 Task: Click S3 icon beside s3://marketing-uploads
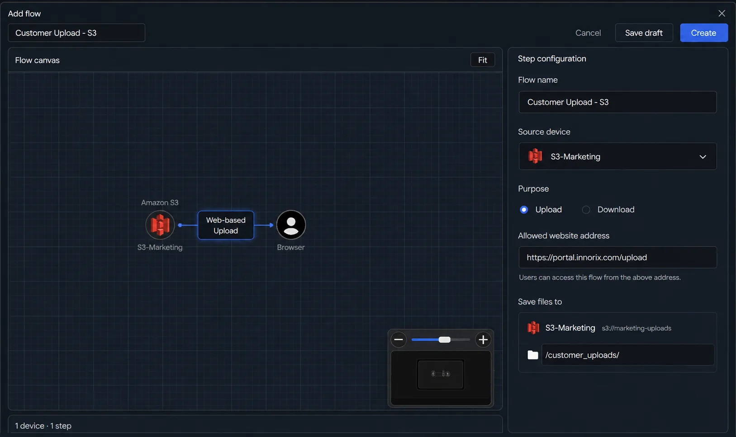(533, 328)
